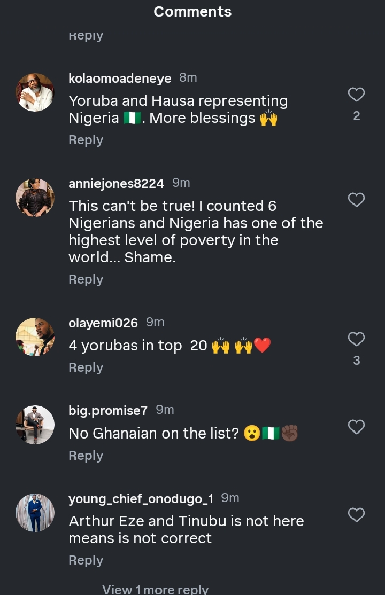Go to big.promise7 username link
This screenshot has width=385, height=595.
pos(108,411)
